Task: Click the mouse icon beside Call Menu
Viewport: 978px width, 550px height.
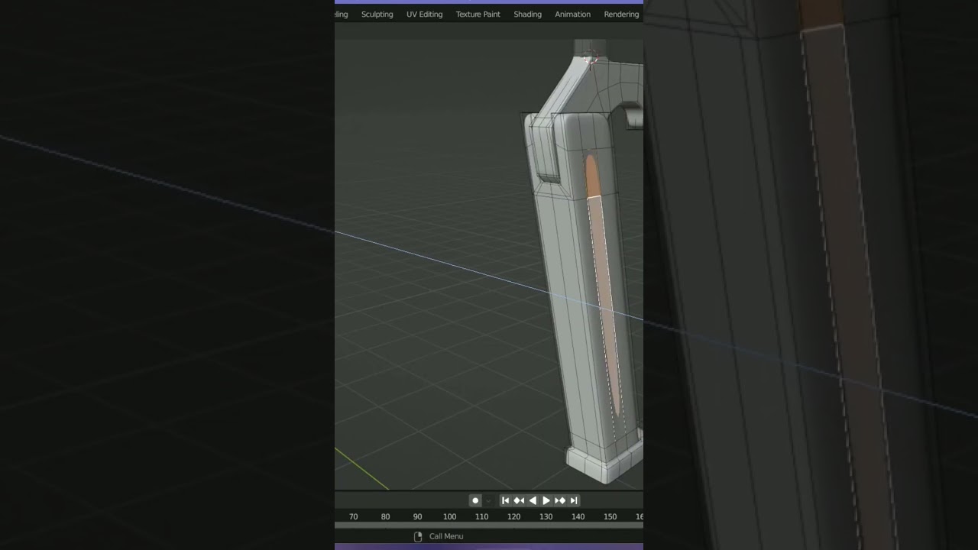Action: 418,536
